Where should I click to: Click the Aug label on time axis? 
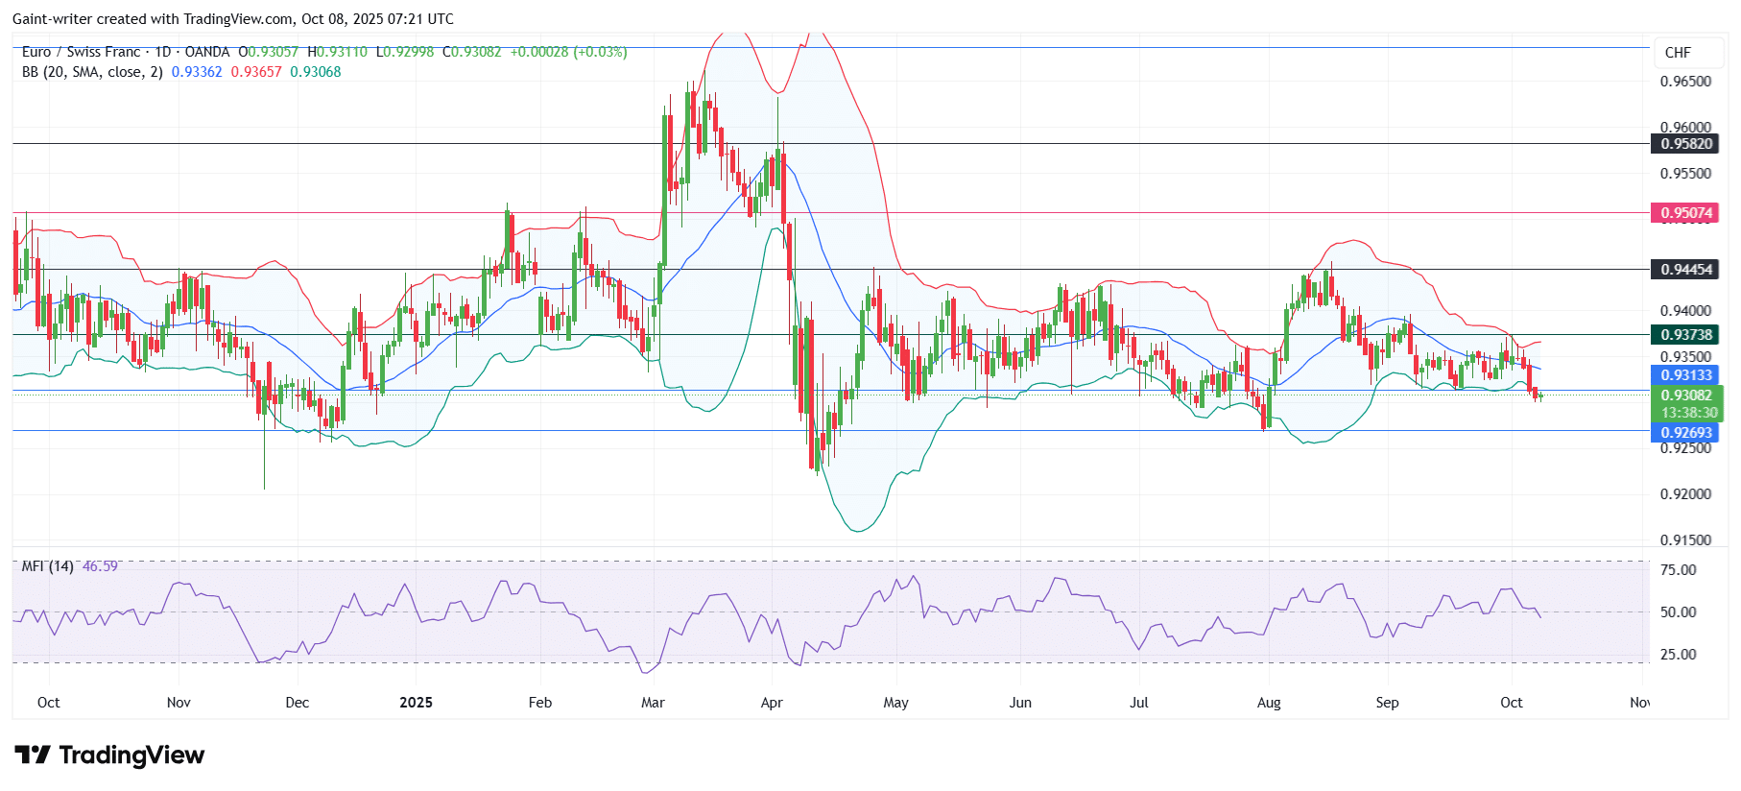1269,703
